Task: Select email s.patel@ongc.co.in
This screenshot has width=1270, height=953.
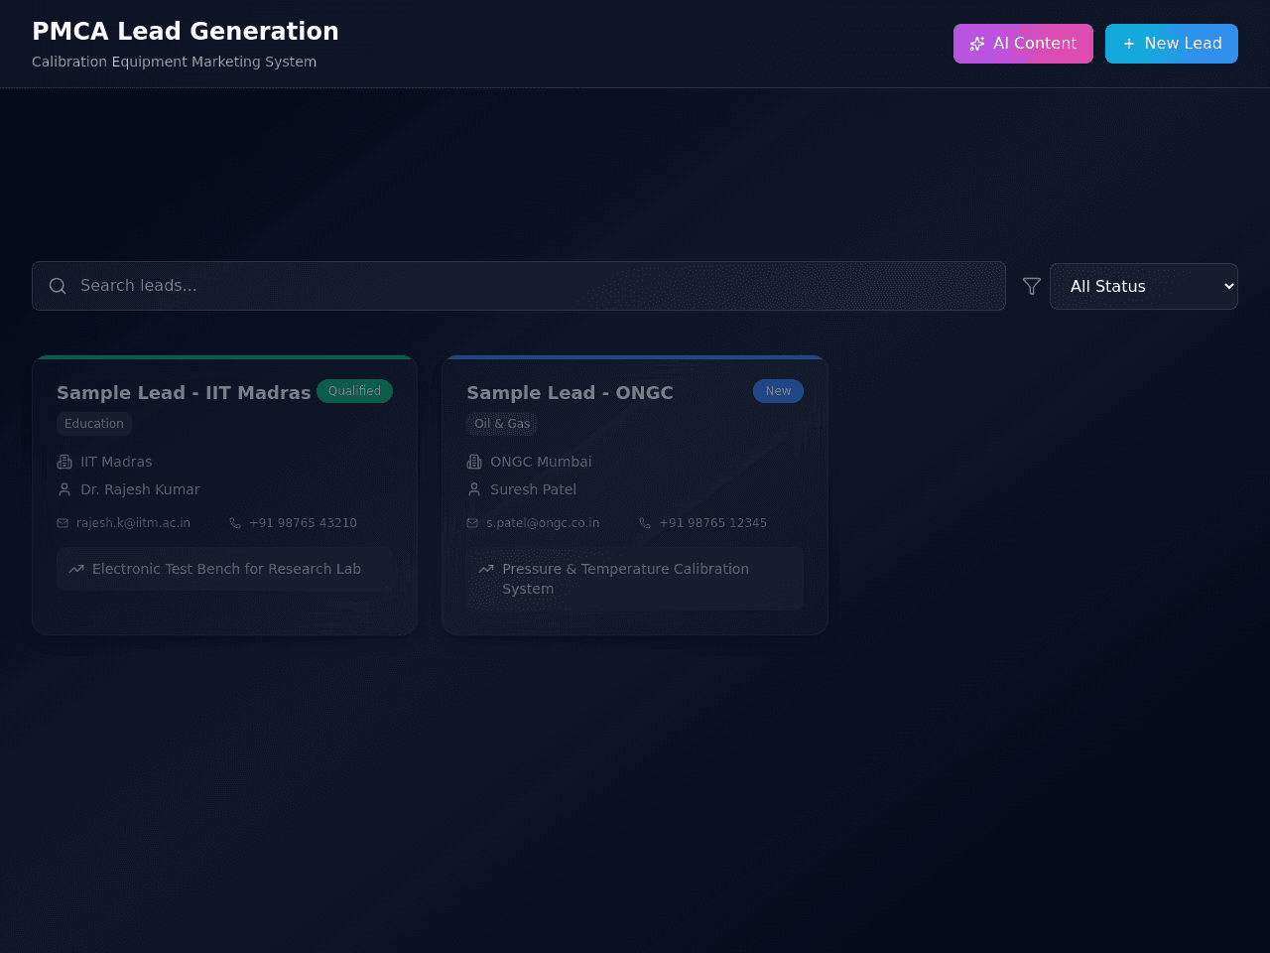Action: (x=543, y=523)
